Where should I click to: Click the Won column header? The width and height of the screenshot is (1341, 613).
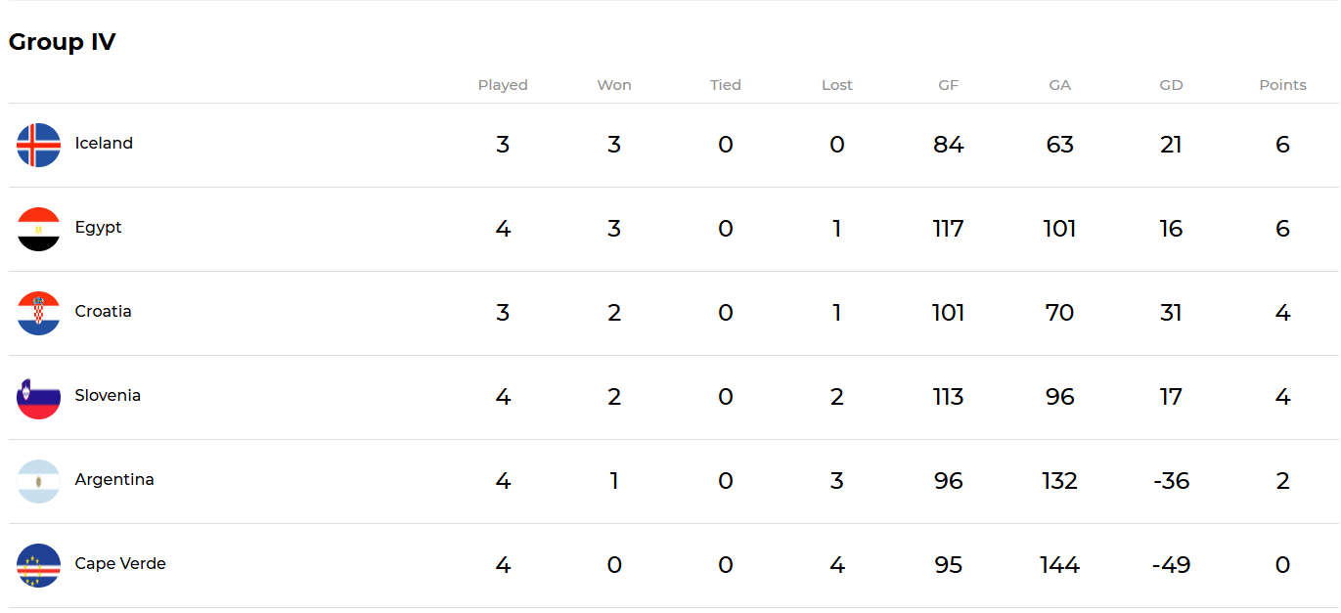(x=614, y=85)
